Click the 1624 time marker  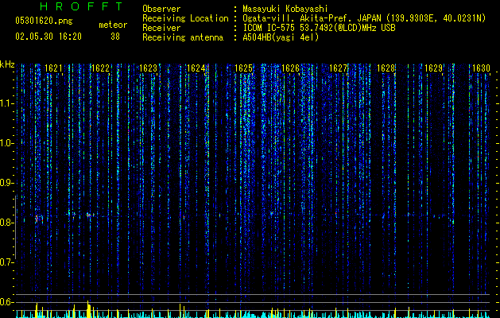click(196, 68)
